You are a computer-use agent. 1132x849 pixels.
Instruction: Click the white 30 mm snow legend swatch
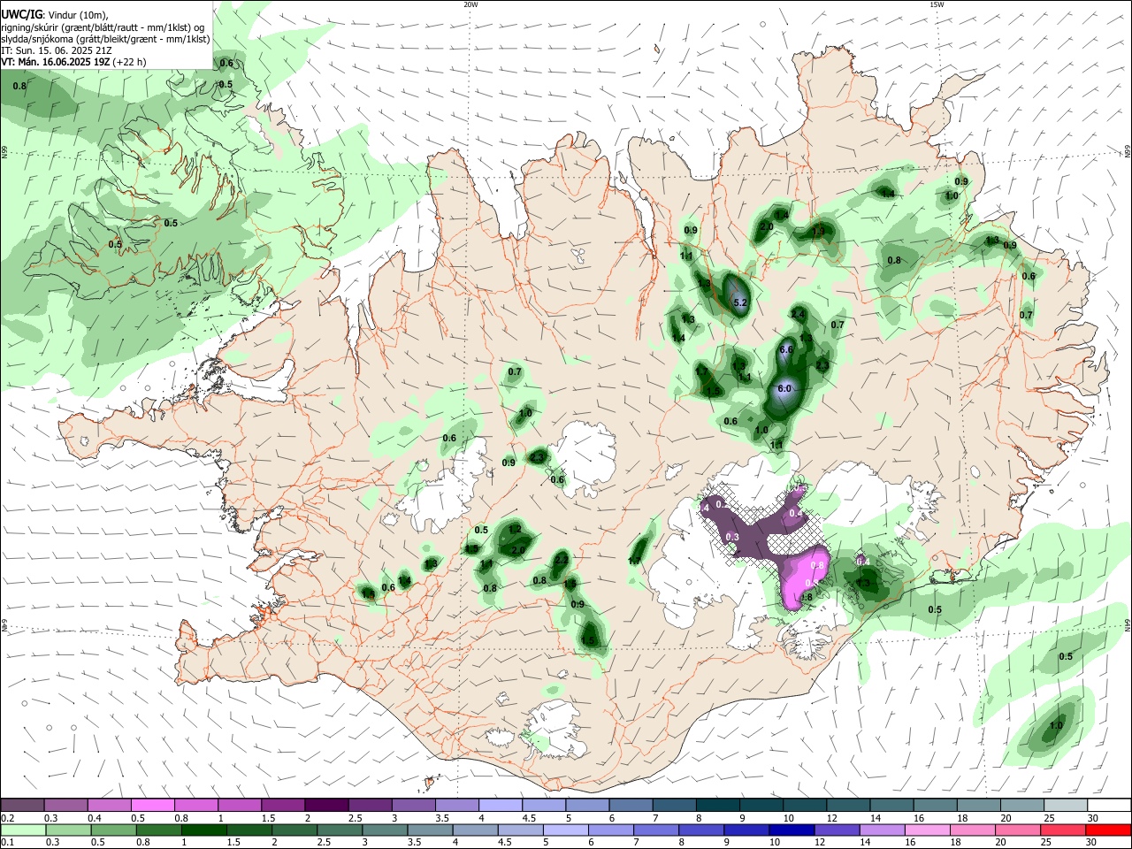[x=1110, y=806]
